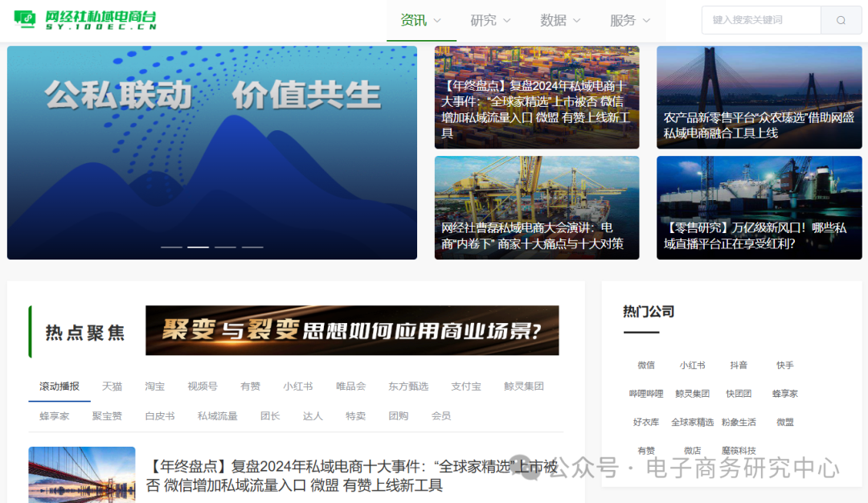The height and width of the screenshot is (503, 868).
Task: Click the search magnifier icon
Action: [841, 20]
